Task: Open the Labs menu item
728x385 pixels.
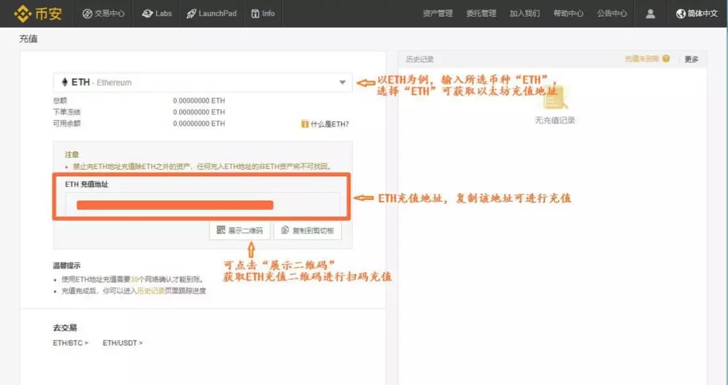Action: pos(157,13)
